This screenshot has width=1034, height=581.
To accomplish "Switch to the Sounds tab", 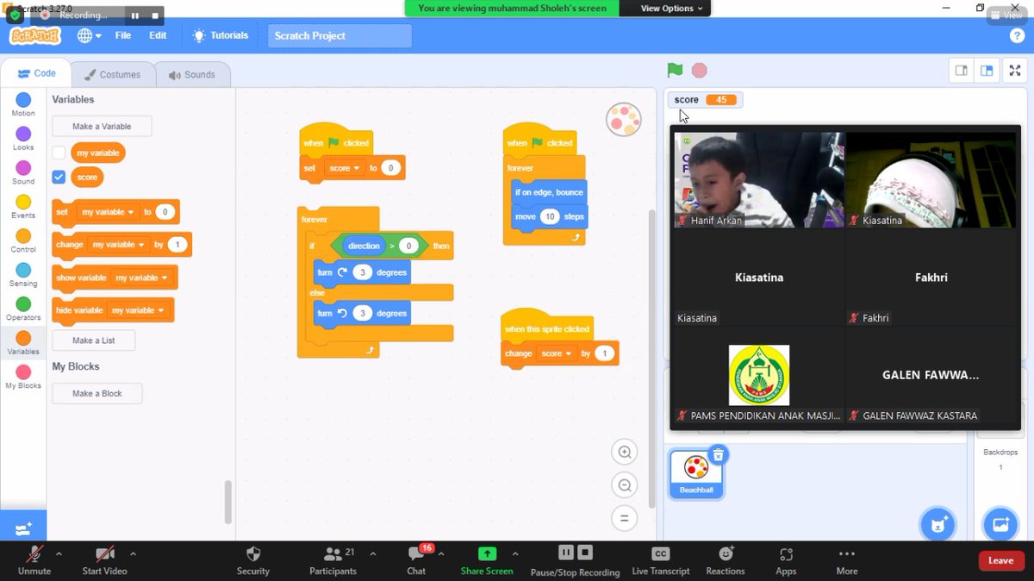I will pyautogui.click(x=192, y=74).
